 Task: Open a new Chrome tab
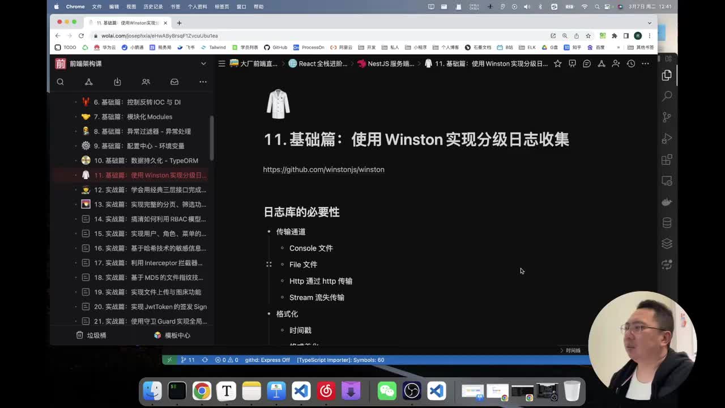[x=179, y=23]
